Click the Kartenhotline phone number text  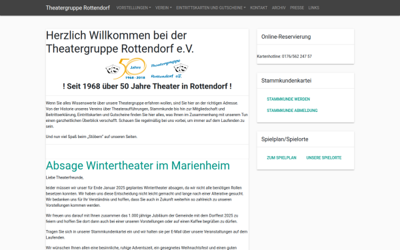pos(284,57)
